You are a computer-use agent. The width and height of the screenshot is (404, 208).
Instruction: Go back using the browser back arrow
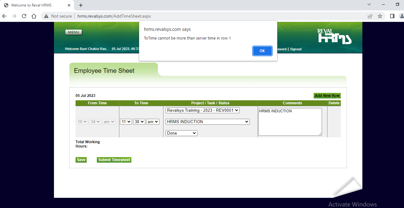click(x=4, y=16)
